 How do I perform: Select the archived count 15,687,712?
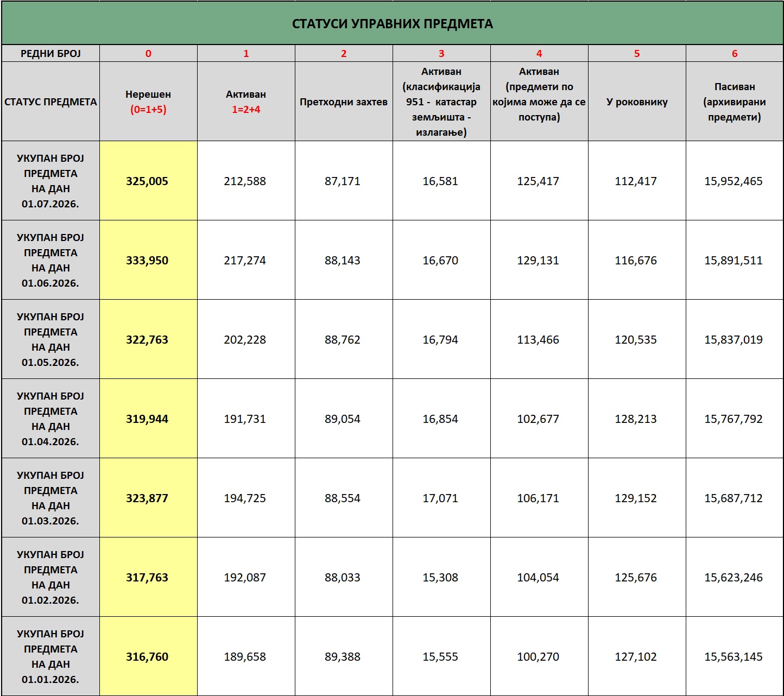click(x=734, y=498)
